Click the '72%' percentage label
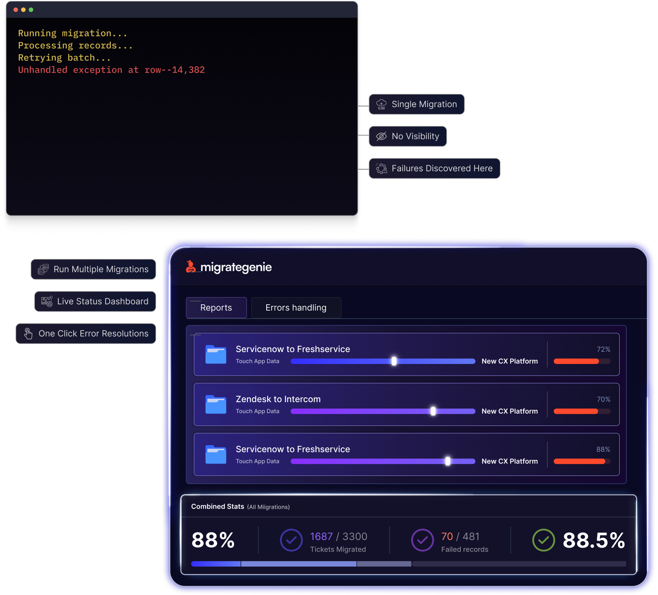Image resolution: width=658 pixels, height=595 pixels. pos(603,349)
